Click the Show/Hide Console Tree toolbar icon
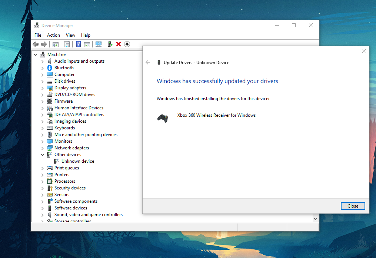Image resolution: width=376 pixels, height=258 pixels. pos(56,44)
